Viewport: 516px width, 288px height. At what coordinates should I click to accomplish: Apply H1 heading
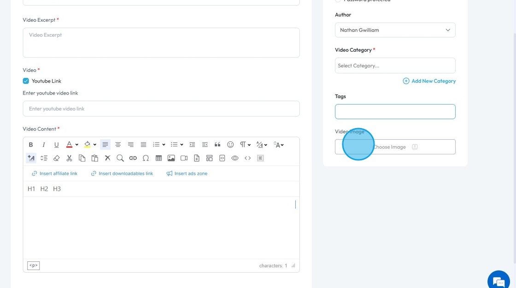pyautogui.click(x=31, y=188)
